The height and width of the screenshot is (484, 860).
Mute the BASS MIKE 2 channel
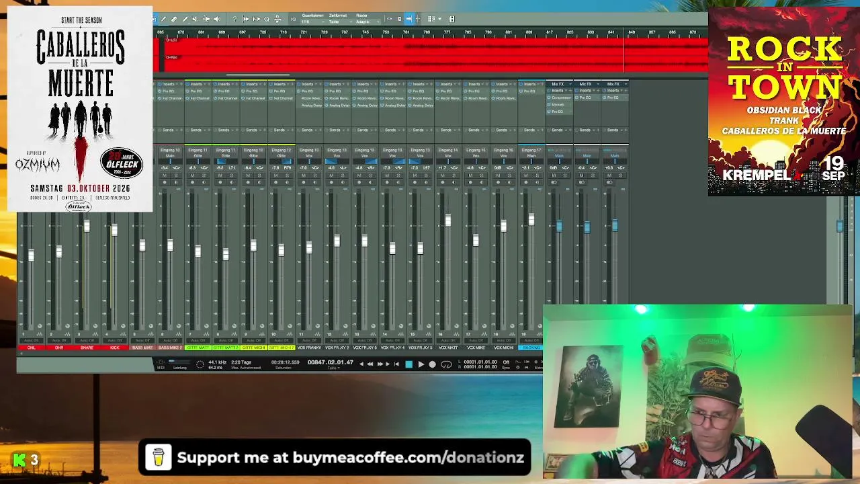(165, 176)
